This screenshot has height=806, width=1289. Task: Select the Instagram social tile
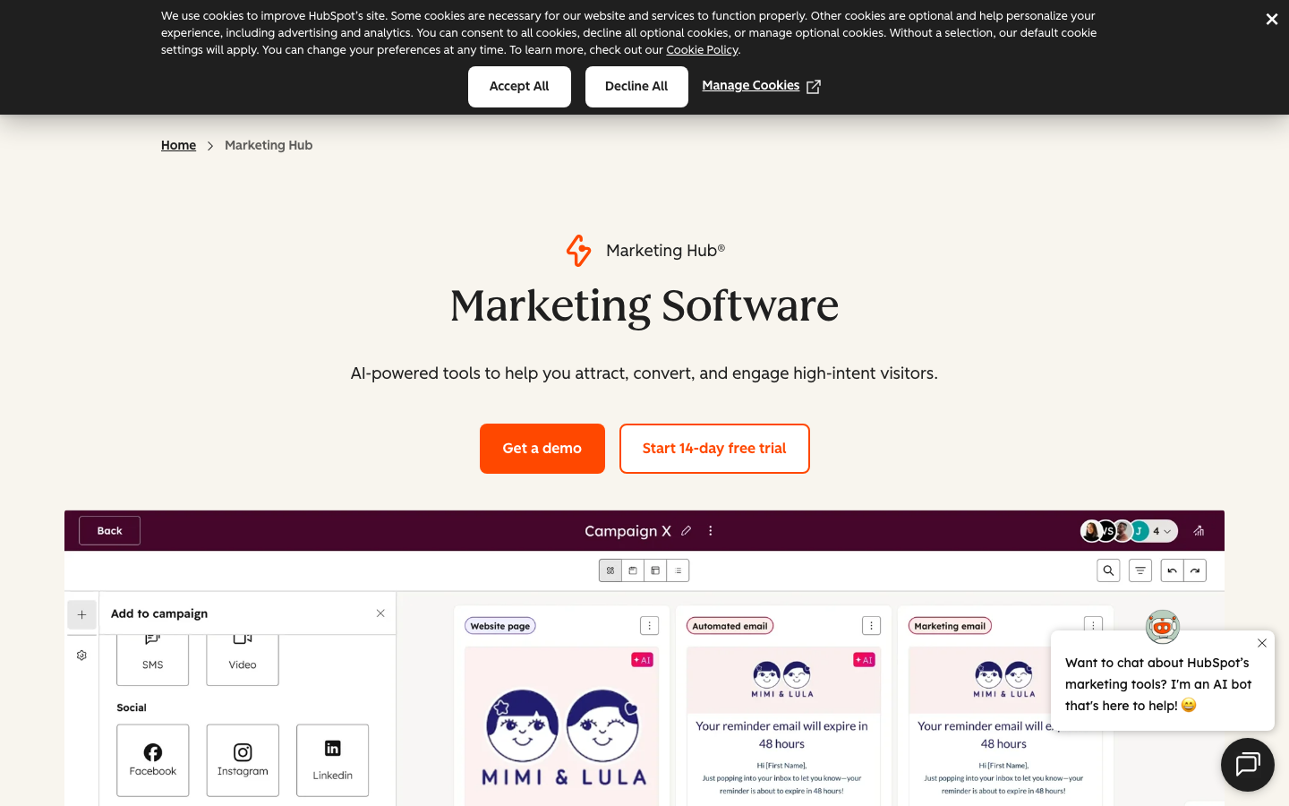(x=243, y=760)
